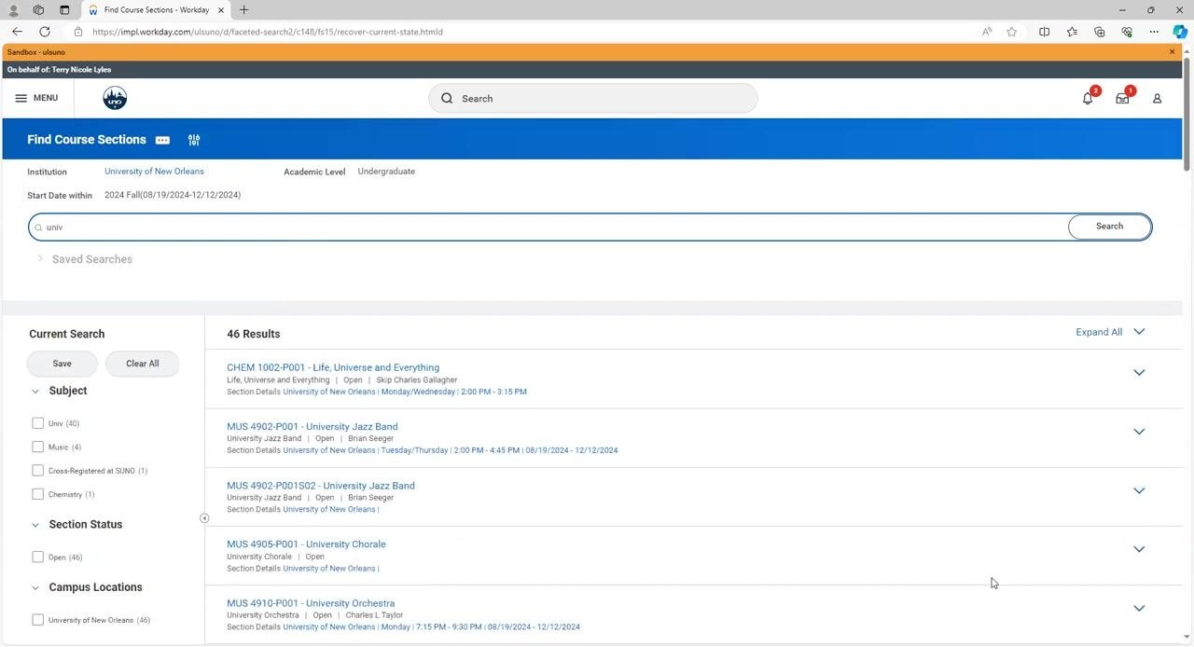Open MUS 4902-P001 University Jazz Band link

pyautogui.click(x=312, y=427)
